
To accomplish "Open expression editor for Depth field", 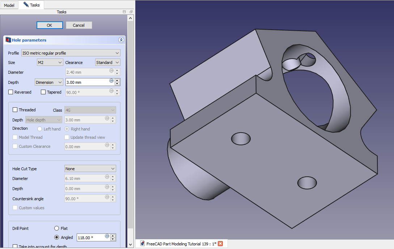I will (x=111, y=81).
